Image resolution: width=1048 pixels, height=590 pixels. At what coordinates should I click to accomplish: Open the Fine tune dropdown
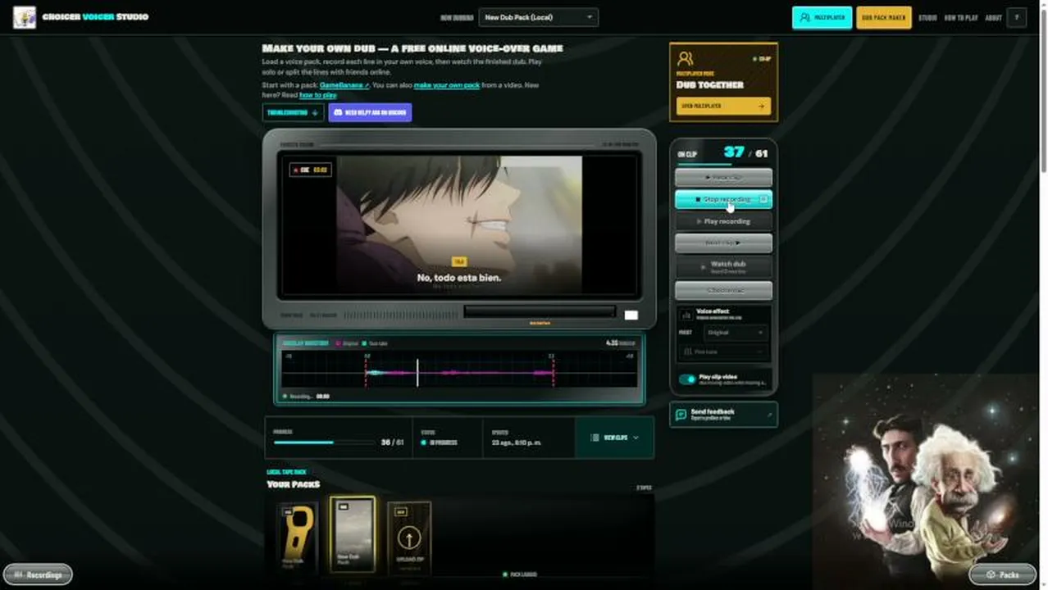723,352
